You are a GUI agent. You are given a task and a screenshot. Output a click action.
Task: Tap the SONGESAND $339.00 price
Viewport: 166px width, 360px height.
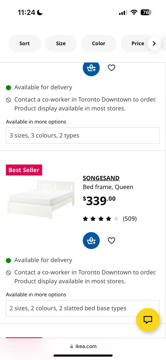click(99, 200)
